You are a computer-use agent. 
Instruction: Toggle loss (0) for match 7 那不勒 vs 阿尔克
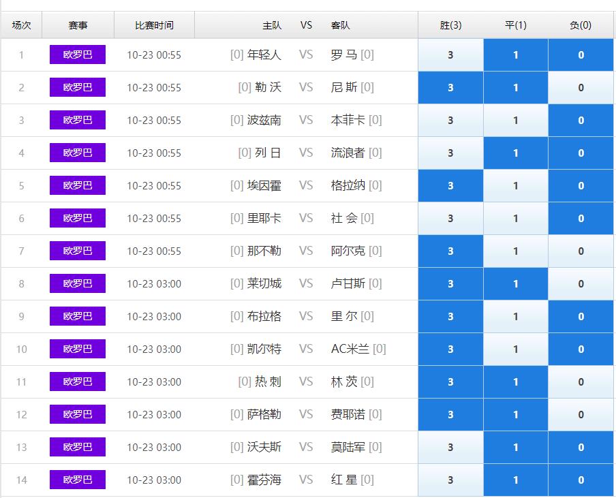pos(581,251)
